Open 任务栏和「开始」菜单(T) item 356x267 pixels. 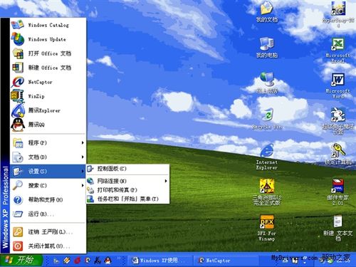coord(127,199)
